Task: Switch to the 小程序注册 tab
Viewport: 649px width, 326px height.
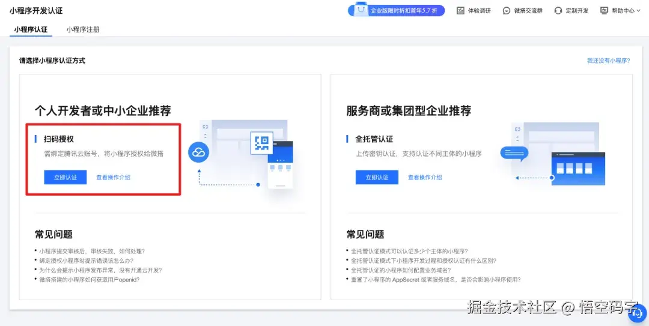Action: (83, 29)
